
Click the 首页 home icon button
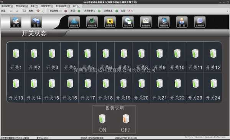tap(16, 22)
